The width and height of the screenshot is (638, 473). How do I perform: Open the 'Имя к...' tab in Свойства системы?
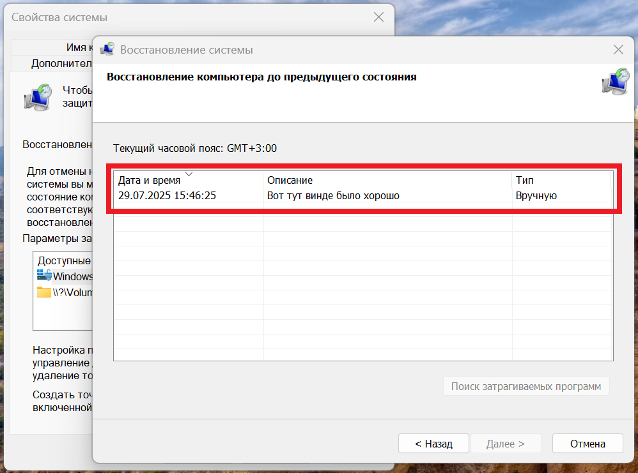click(x=52, y=47)
